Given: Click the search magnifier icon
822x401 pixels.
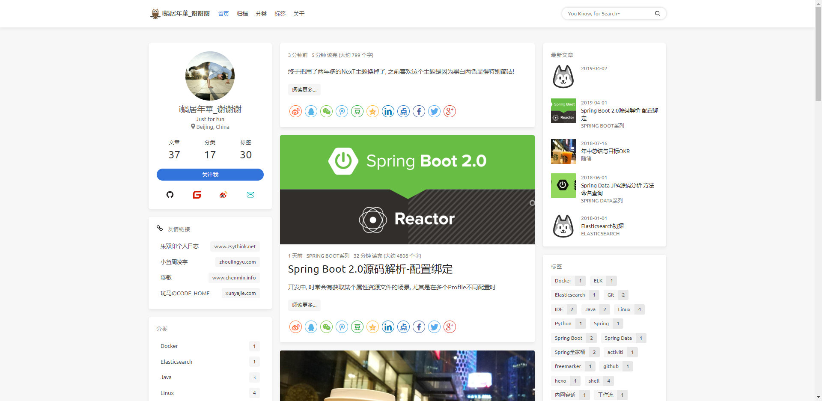Looking at the screenshot, I should pos(657,14).
